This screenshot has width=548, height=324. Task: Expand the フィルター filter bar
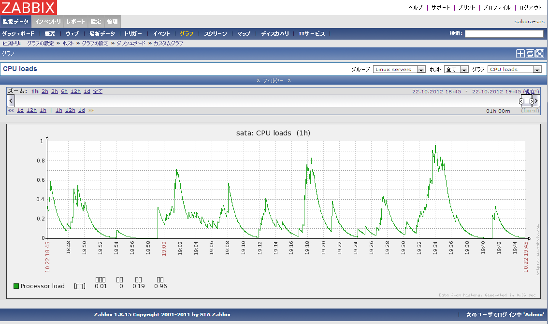(274, 81)
